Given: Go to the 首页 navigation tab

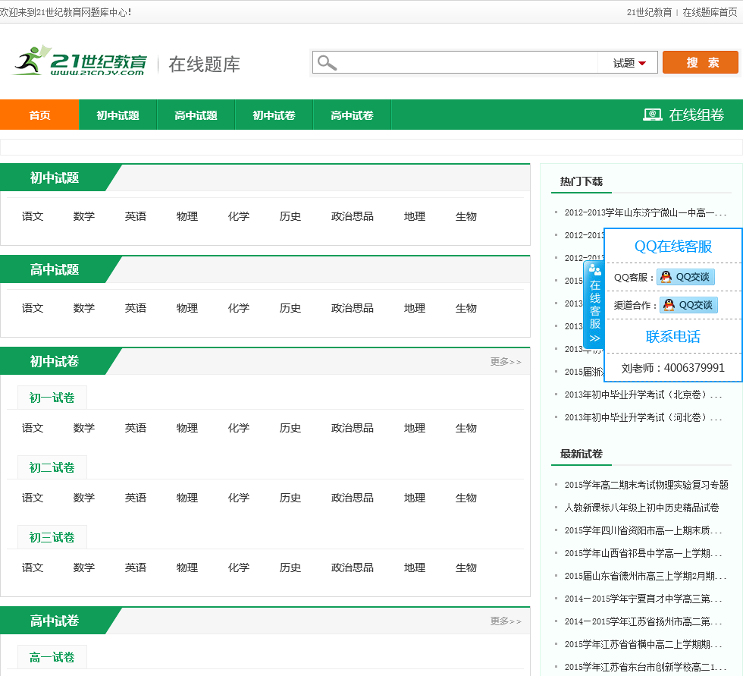Looking at the screenshot, I should [39, 115].
